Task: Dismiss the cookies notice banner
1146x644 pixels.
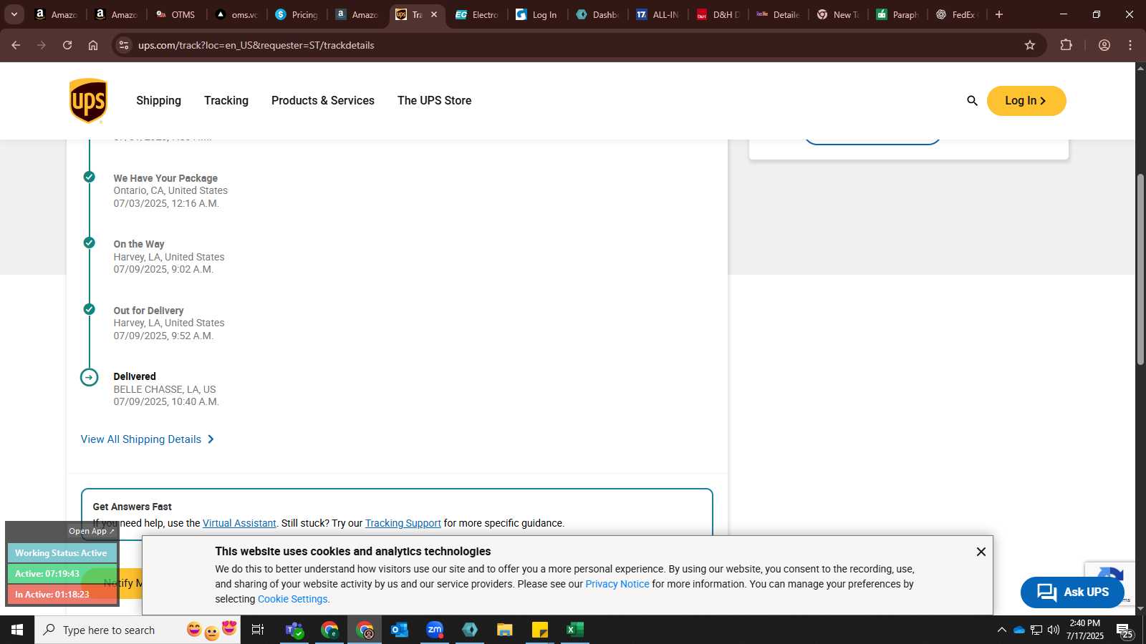Action: [x=981, y=552]
